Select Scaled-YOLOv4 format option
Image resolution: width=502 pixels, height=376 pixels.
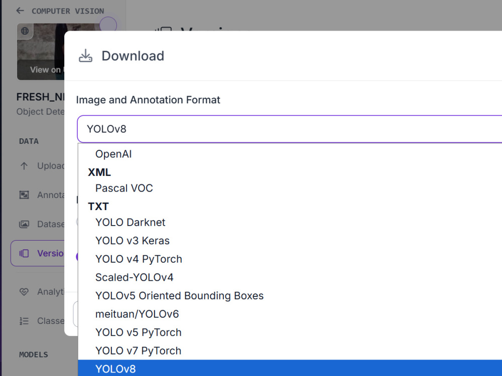290,277
